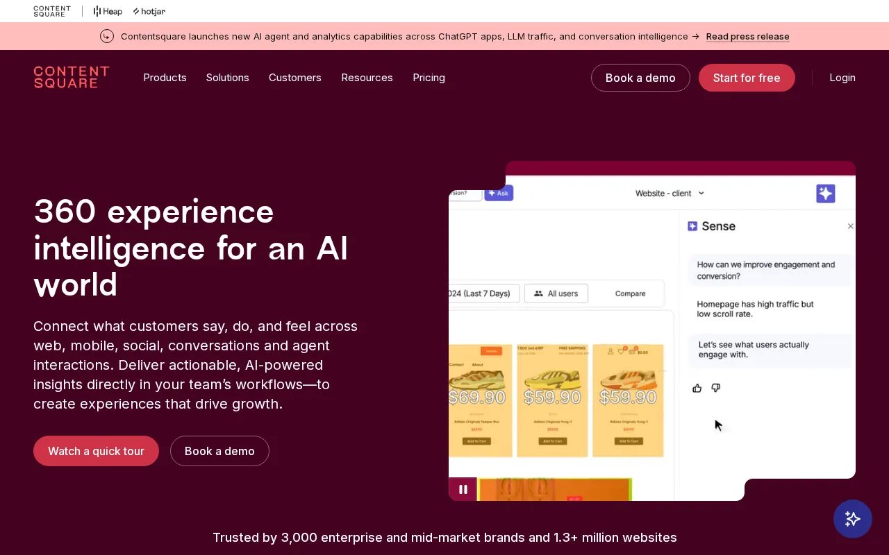
Task: Click the red Contentsquare logo in the main navbar
Action: click(72, 77)
